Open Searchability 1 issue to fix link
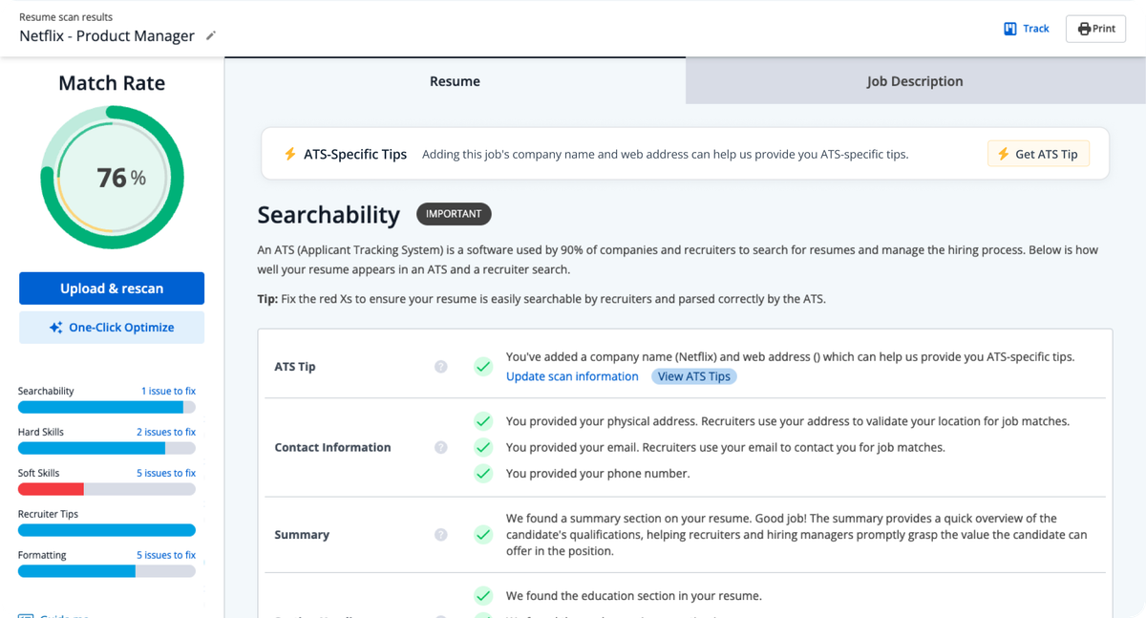1146x618 pixels. point(168,392)
